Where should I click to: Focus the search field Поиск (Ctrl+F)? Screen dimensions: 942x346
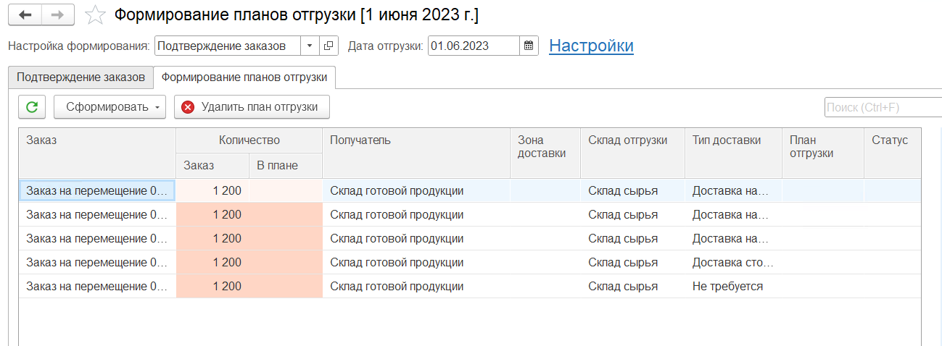pyautogui.click(x=882, y=107)
